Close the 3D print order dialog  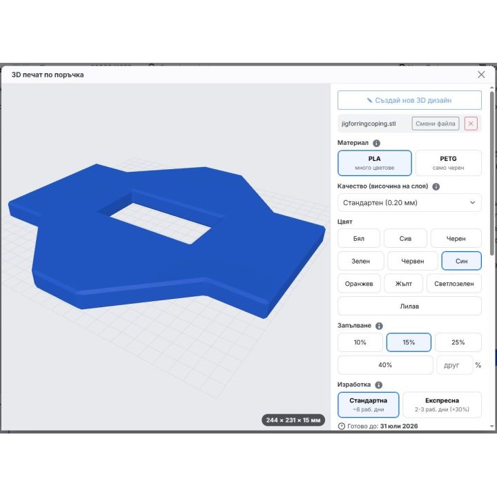(x=481, y=75)
